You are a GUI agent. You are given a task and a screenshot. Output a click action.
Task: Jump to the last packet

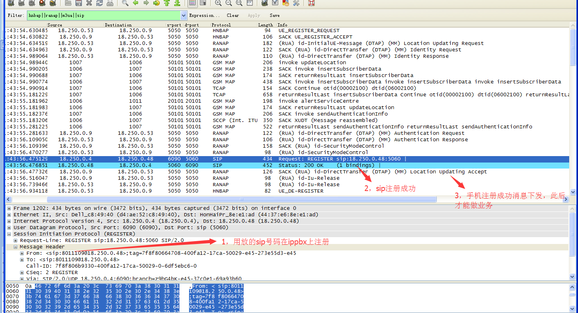click(x=177, y=3)
